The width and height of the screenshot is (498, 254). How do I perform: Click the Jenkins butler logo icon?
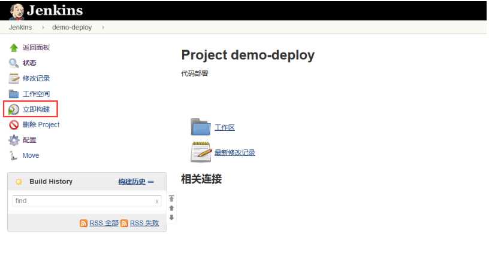click(17, 11)
